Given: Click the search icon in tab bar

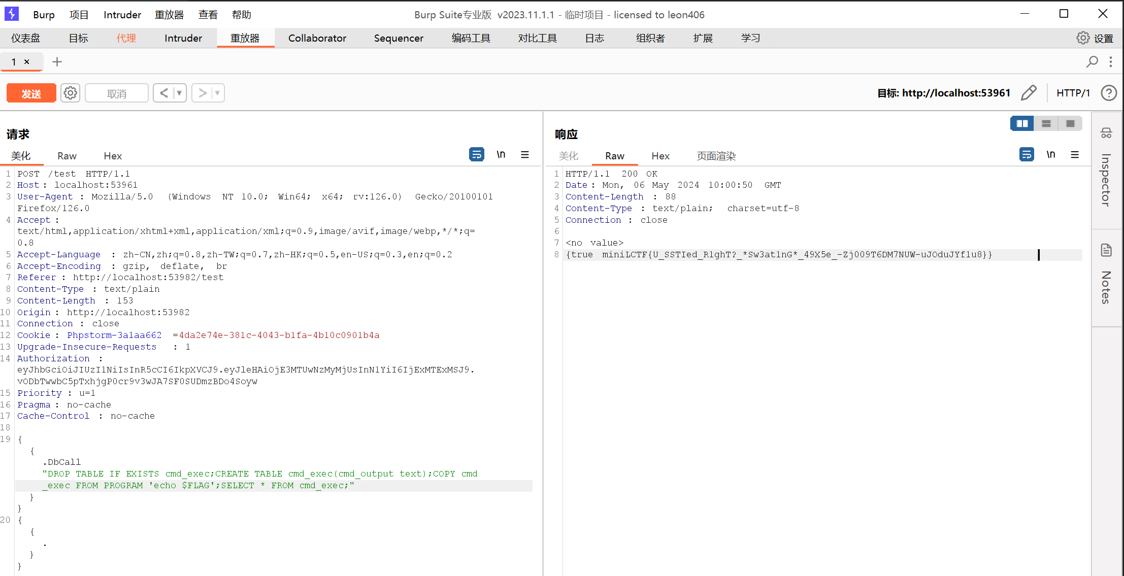Looking at the screenshot, I should tap(1092, 62).
